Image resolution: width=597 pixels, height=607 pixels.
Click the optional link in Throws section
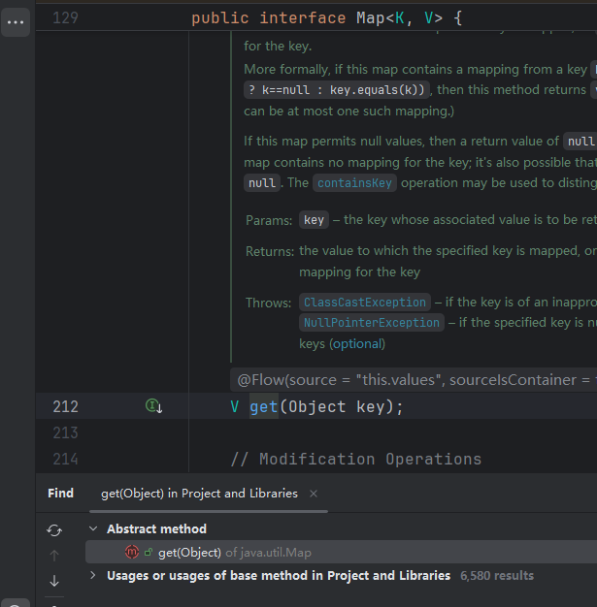click(356, 344)
